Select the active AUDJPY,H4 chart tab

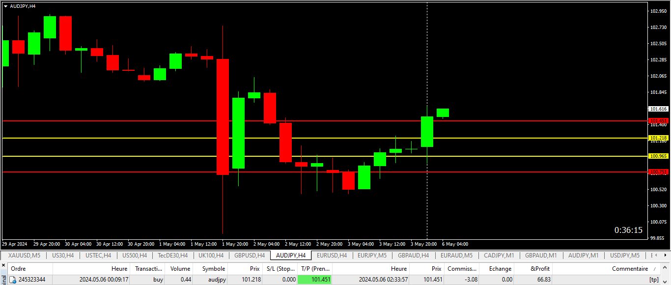point(291,256)
